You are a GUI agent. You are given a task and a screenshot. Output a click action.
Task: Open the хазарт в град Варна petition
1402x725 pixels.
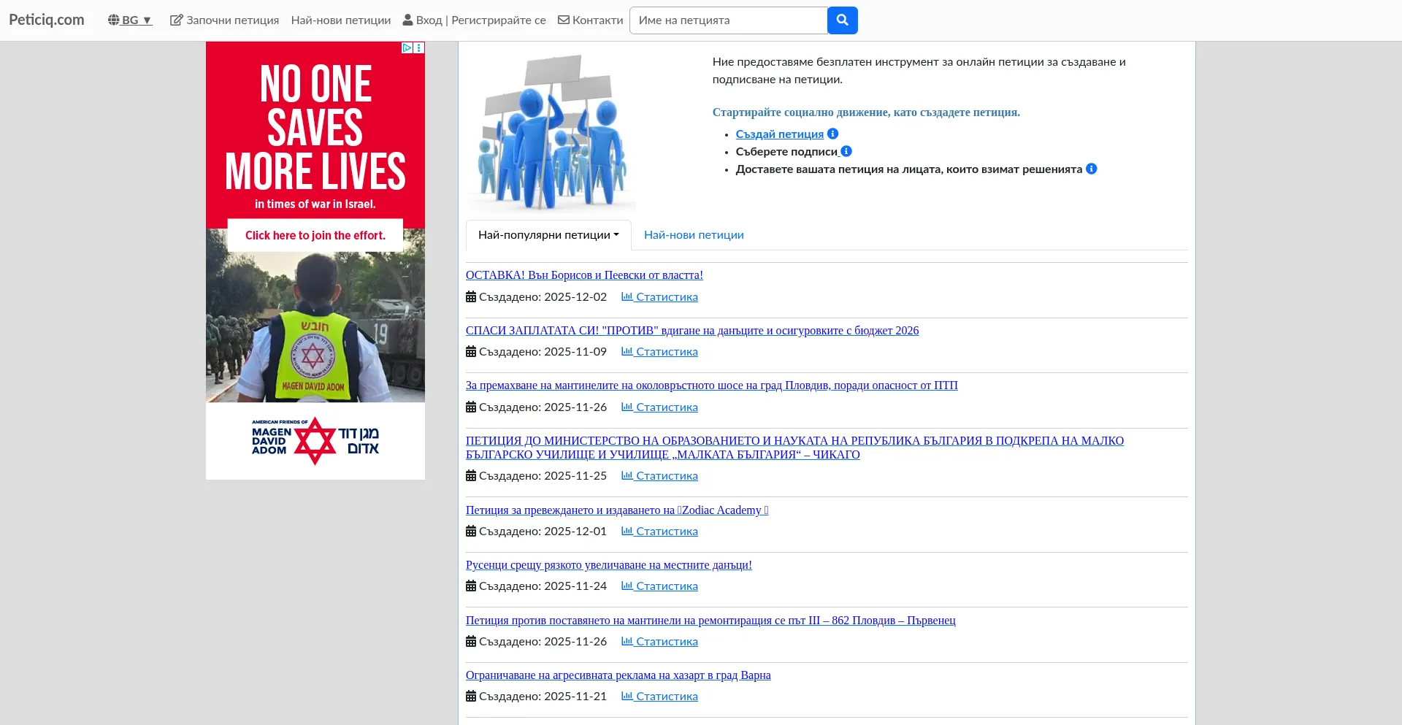pos(618,675)
